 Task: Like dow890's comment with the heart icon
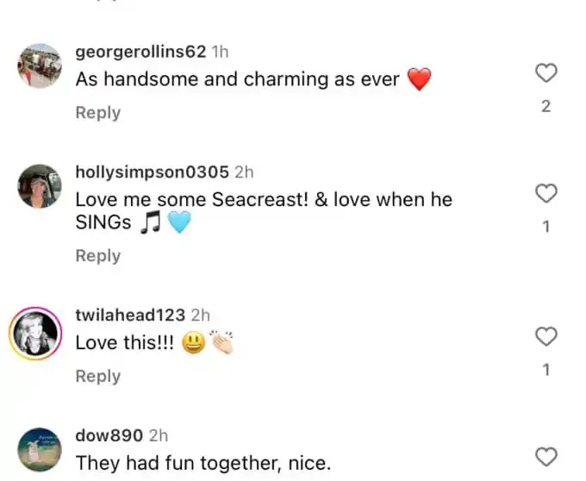[x=546, y=457]
